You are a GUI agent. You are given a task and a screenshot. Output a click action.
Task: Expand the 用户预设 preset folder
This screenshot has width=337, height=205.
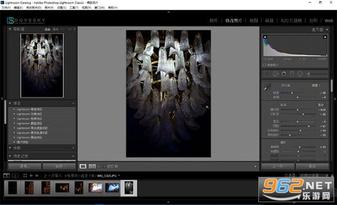(14, 142)
